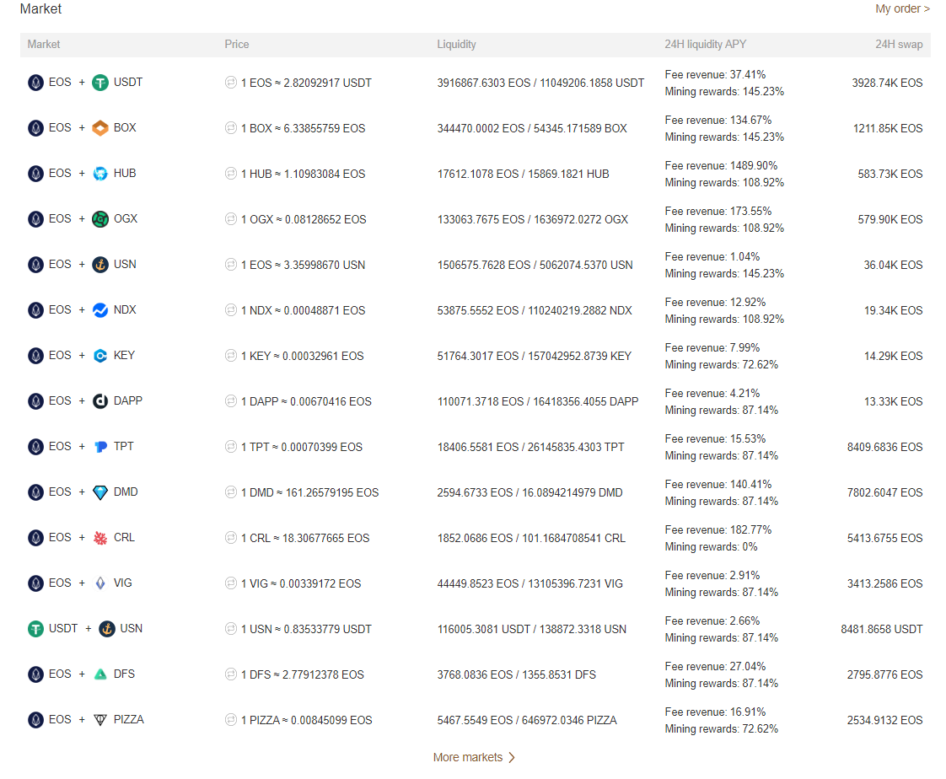Screen dimensions: 946x779
Task: Expand more markets using the chevron arrow
Action: tap(512, 757)
